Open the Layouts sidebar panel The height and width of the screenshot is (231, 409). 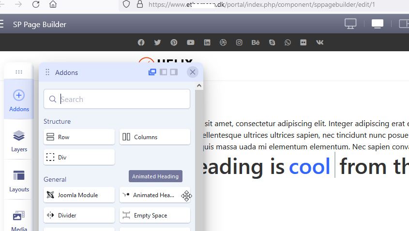click(19, 180)
